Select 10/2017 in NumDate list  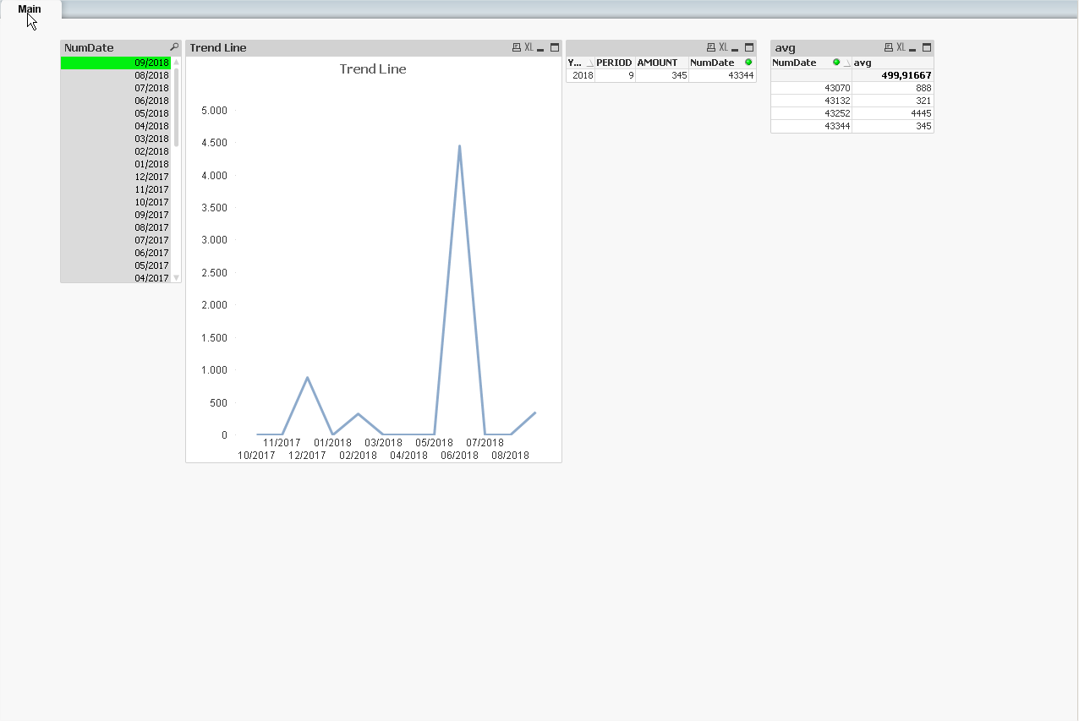[116, 202]
